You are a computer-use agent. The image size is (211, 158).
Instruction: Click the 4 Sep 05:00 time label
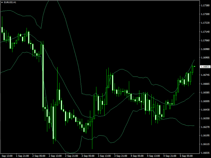(137, 156)
